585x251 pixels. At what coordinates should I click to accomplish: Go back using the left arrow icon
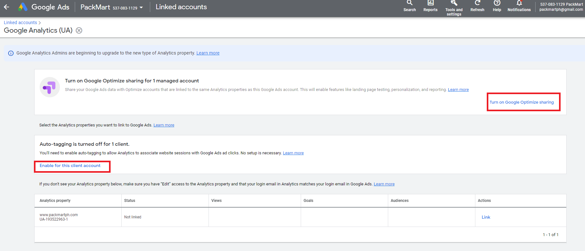(7, 7)
